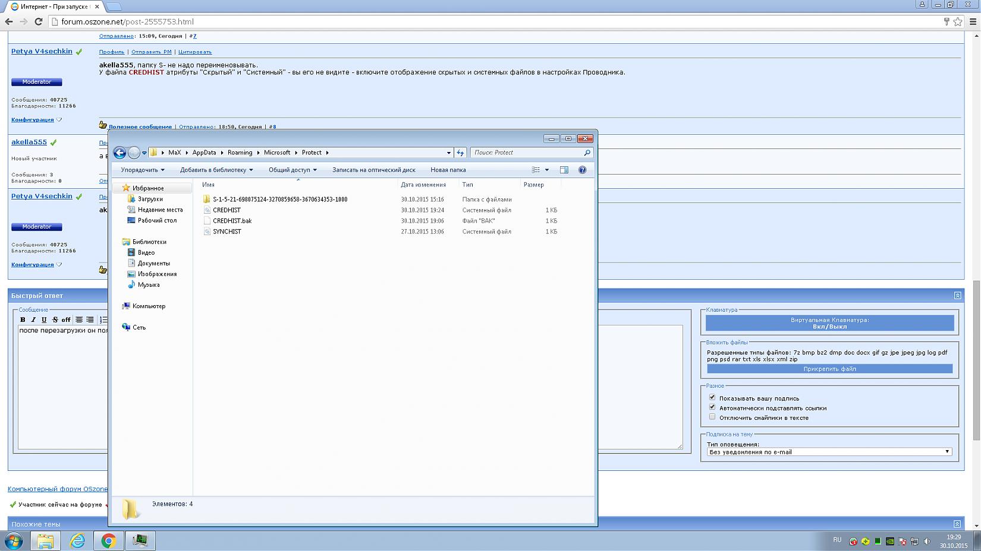Reload the page in Chrome
981x551 pixels.
pyautogui.click(x=39, y=21)
